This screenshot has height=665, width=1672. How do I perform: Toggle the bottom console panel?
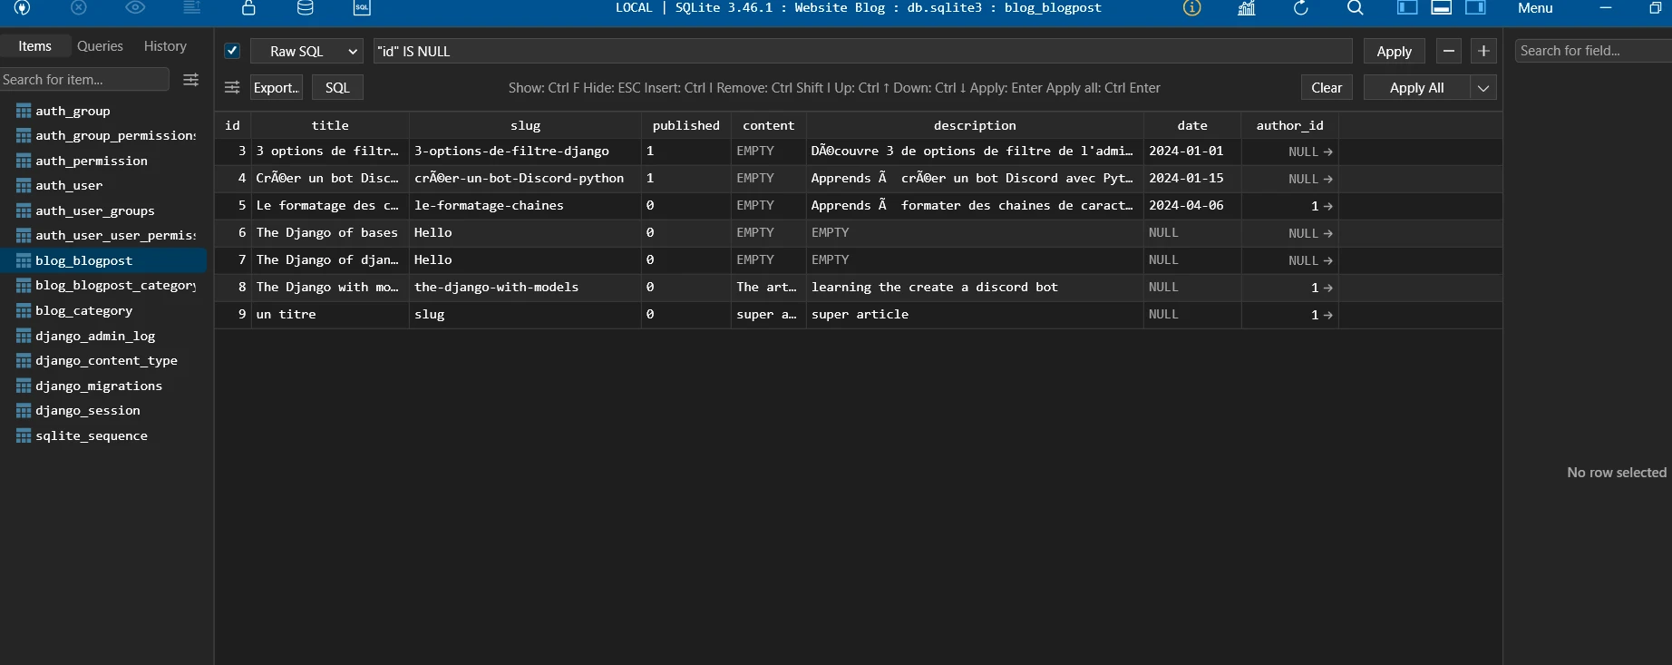(x=1441, y=7)
